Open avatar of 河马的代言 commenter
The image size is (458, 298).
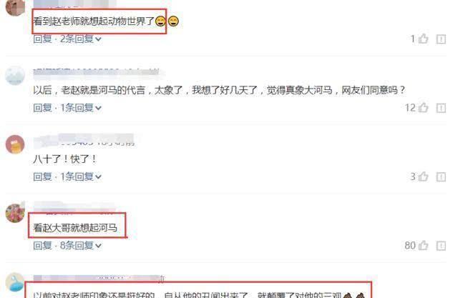pyautogui.click(x=15, y=76)
